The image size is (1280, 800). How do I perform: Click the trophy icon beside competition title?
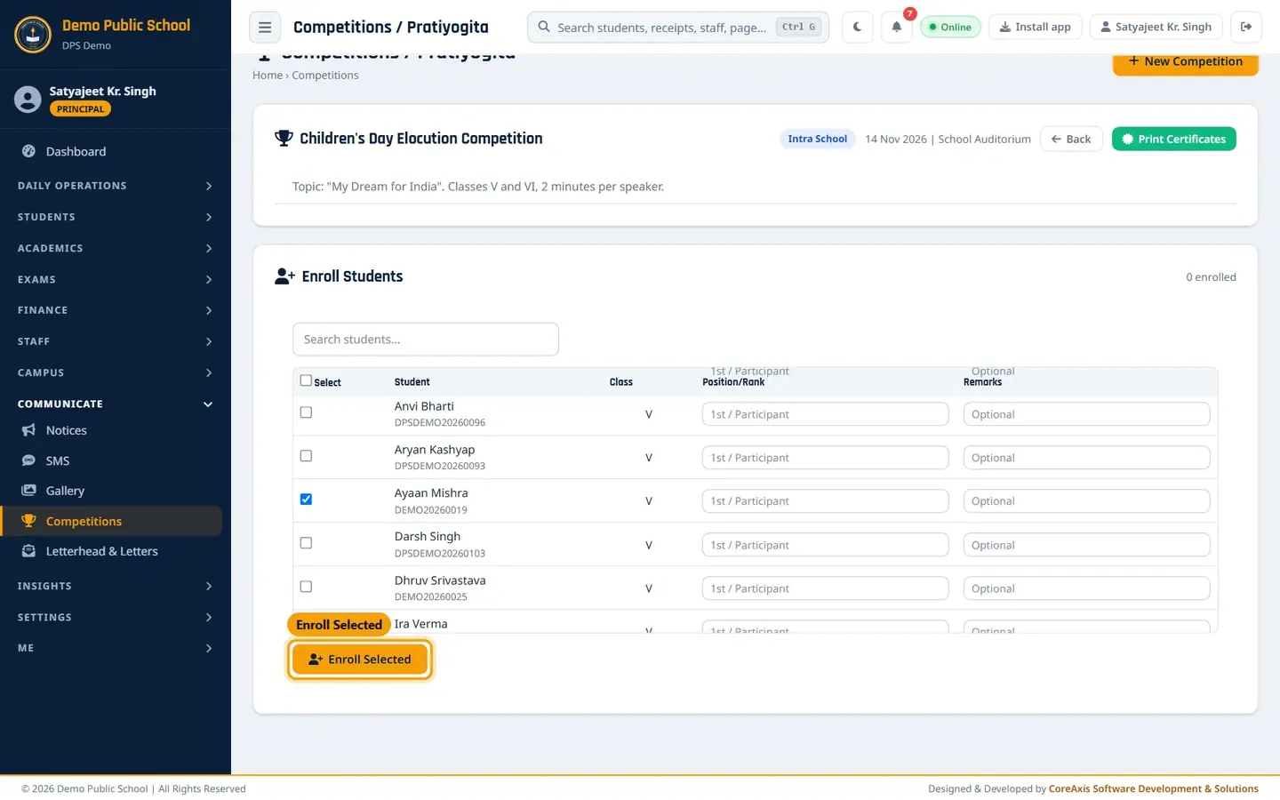[284, 139]
